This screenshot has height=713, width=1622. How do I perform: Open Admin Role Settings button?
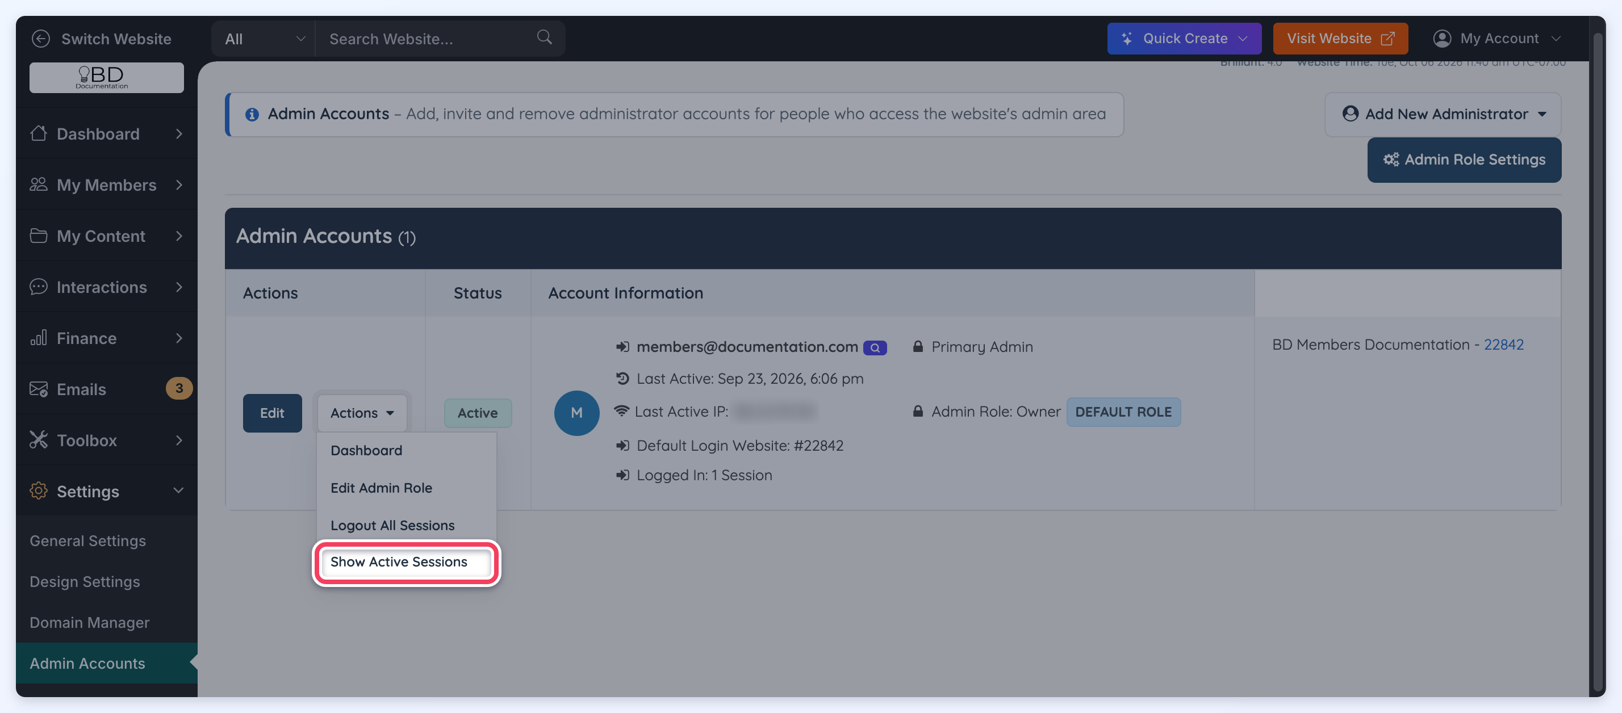(1464, 160)
